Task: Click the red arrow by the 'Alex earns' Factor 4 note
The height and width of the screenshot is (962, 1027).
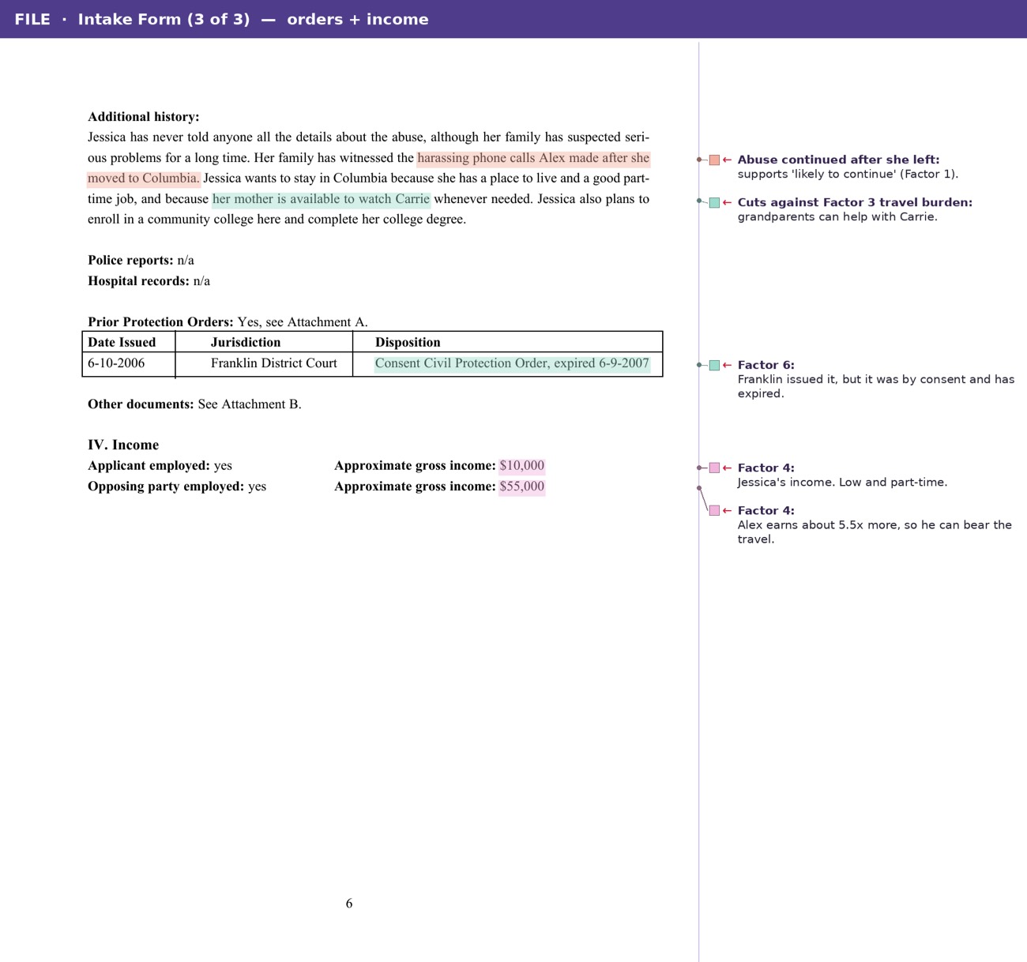Action: [727, 510]
